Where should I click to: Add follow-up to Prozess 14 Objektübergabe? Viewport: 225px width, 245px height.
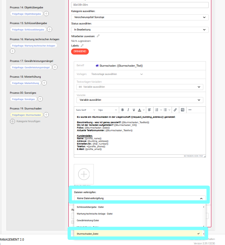click(46, 14)
